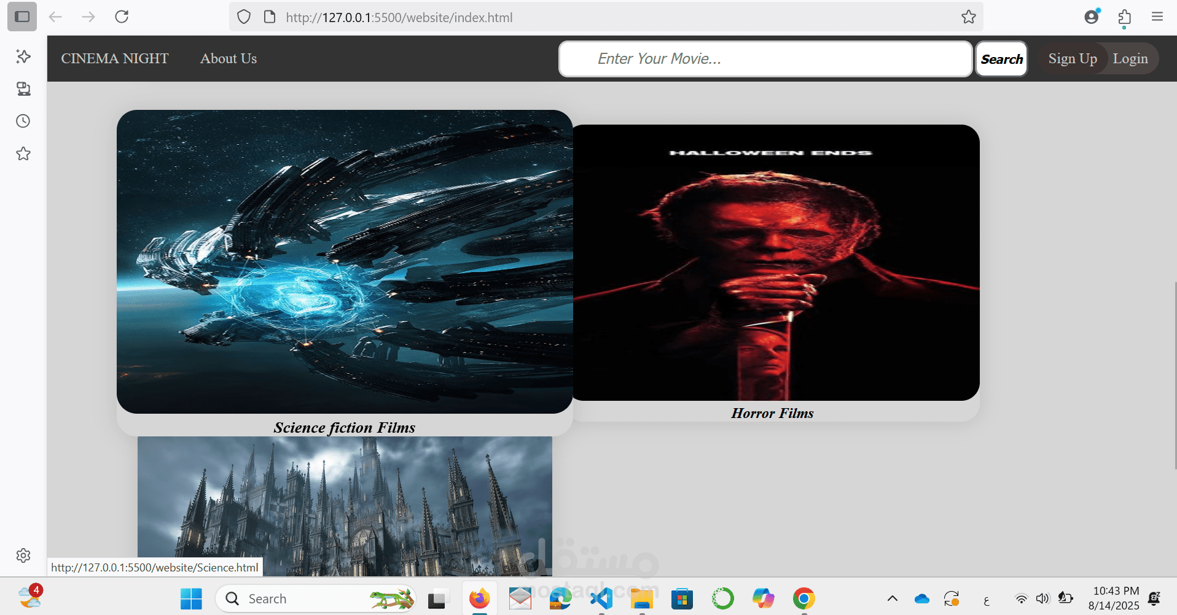Screen dimensions: 1177x615
Task: Click the page vertical scrollbar
Action: [x=1176, y=376]
